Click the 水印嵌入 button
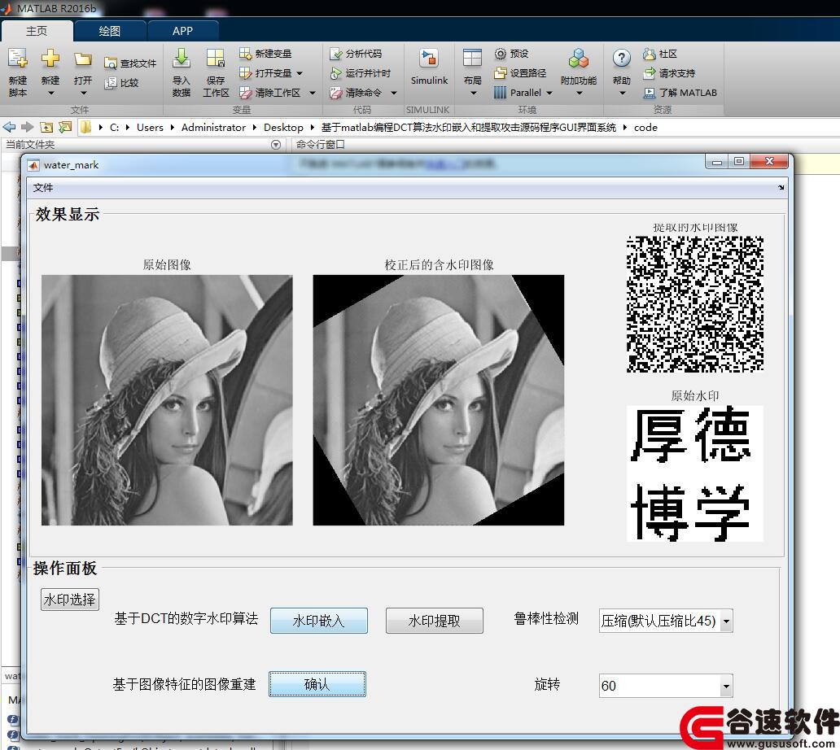This screenshot has height=750, width=840. pos(319,621)
